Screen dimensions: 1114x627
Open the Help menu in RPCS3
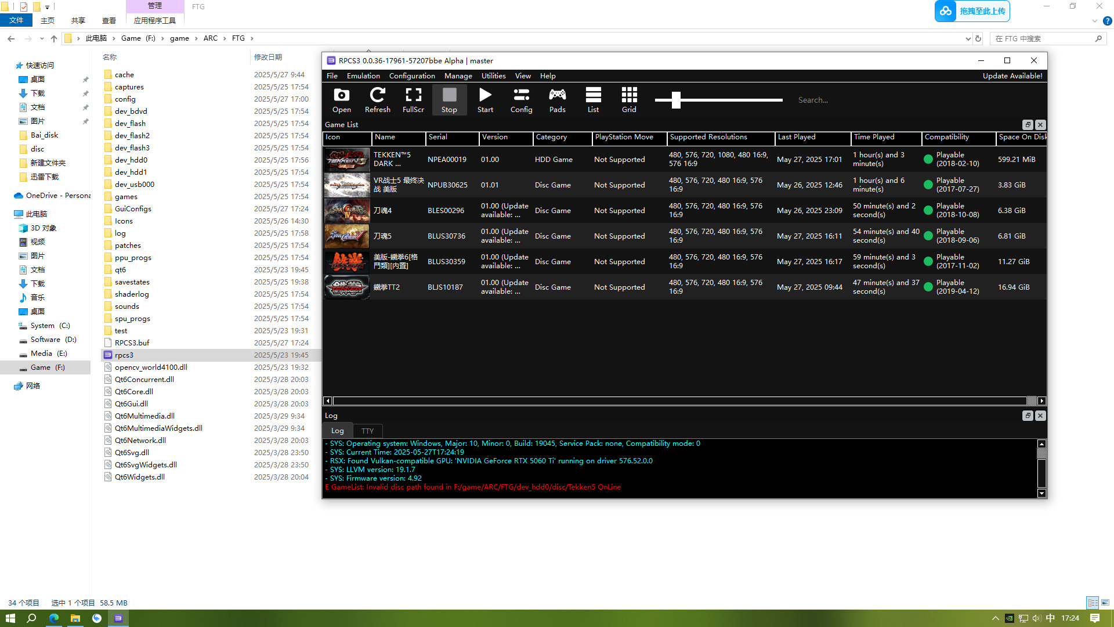click(548, 76)
